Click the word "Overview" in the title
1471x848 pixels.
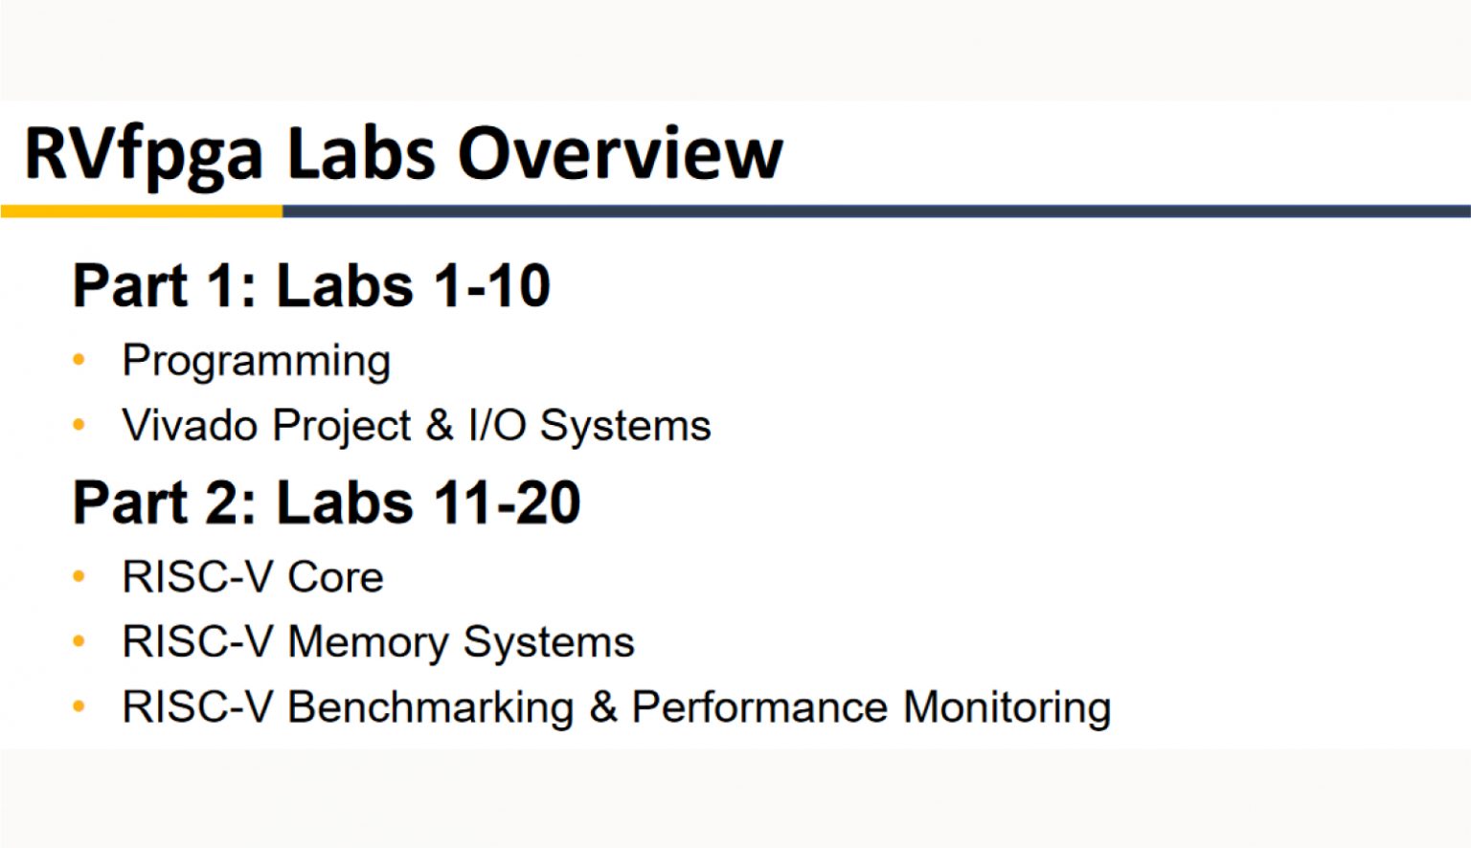[x=621, y=153]
